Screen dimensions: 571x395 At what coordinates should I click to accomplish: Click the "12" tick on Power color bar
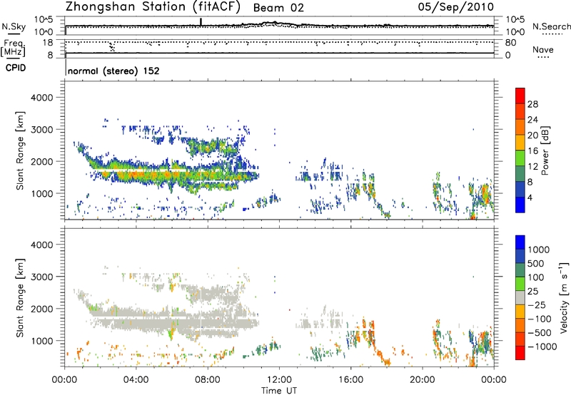pos(532,167)
